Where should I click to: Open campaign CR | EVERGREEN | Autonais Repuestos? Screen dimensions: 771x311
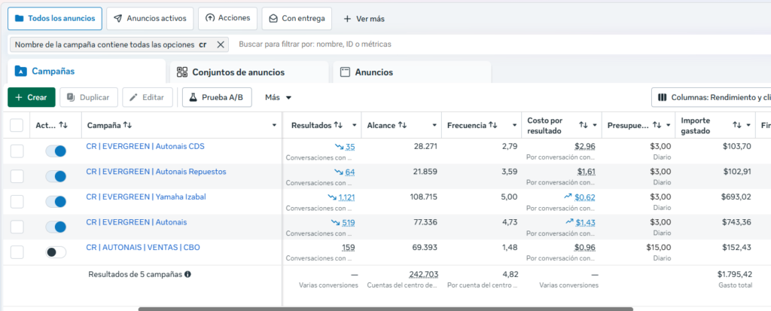point(156,171)
